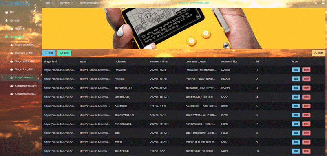Delete the row with id 1

[306, 70]
